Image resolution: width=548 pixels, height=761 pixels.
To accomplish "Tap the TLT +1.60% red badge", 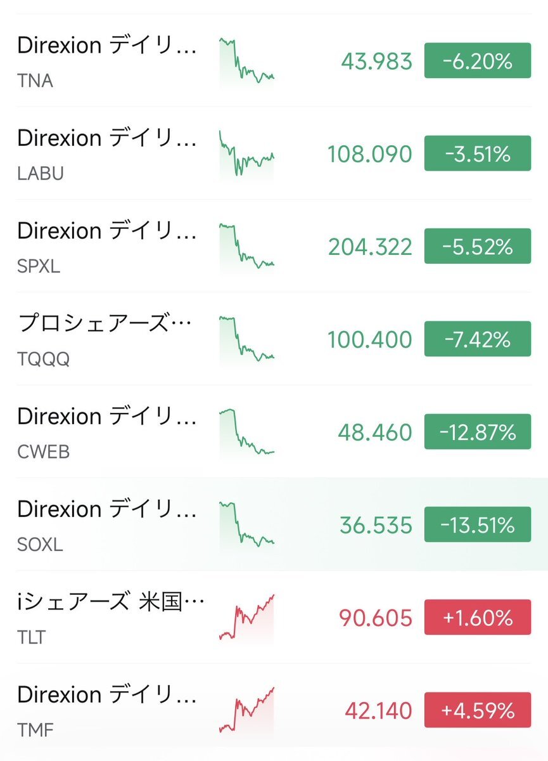I will pyautogui.click(x=477, y=618).
